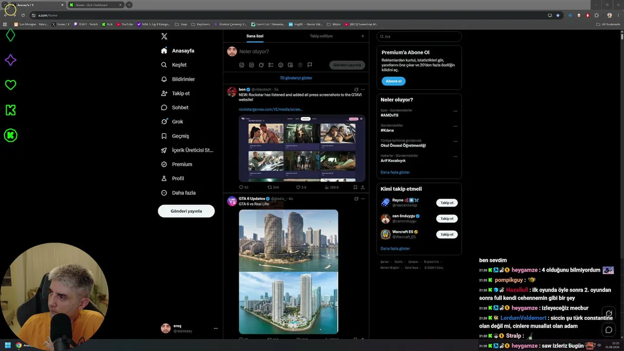This screenshot has width=624, height=351.
Task: Follow Warcraft ES with Takip et button
Action: 447,234
